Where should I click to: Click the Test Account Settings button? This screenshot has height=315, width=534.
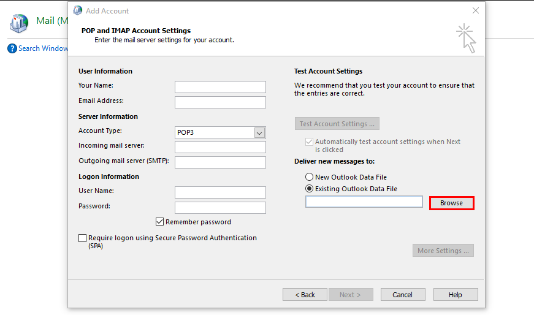(337, 124)
